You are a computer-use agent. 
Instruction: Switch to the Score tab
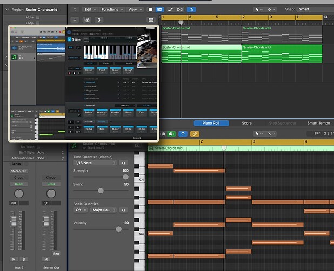(246, 123)
